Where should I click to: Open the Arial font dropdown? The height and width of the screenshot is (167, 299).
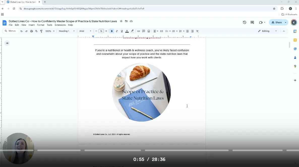click(85, 31)
